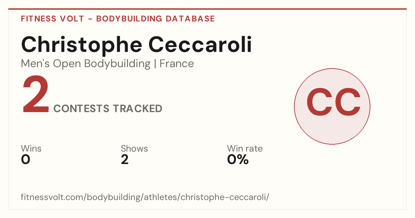Click the CC initials avatar circle
Image resolution: width=415 pixels, height=218 pixels.
pos(332,106)
